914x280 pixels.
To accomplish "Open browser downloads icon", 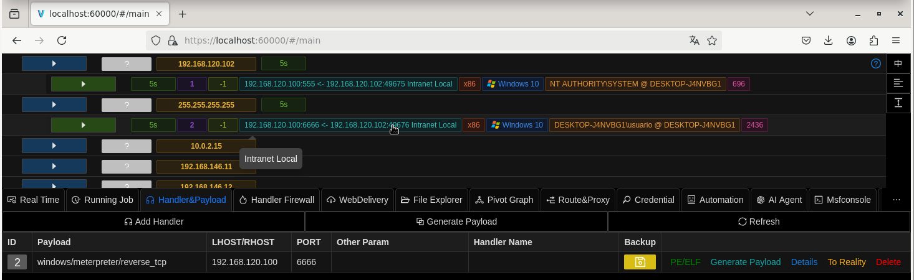I will pos(829,40).
